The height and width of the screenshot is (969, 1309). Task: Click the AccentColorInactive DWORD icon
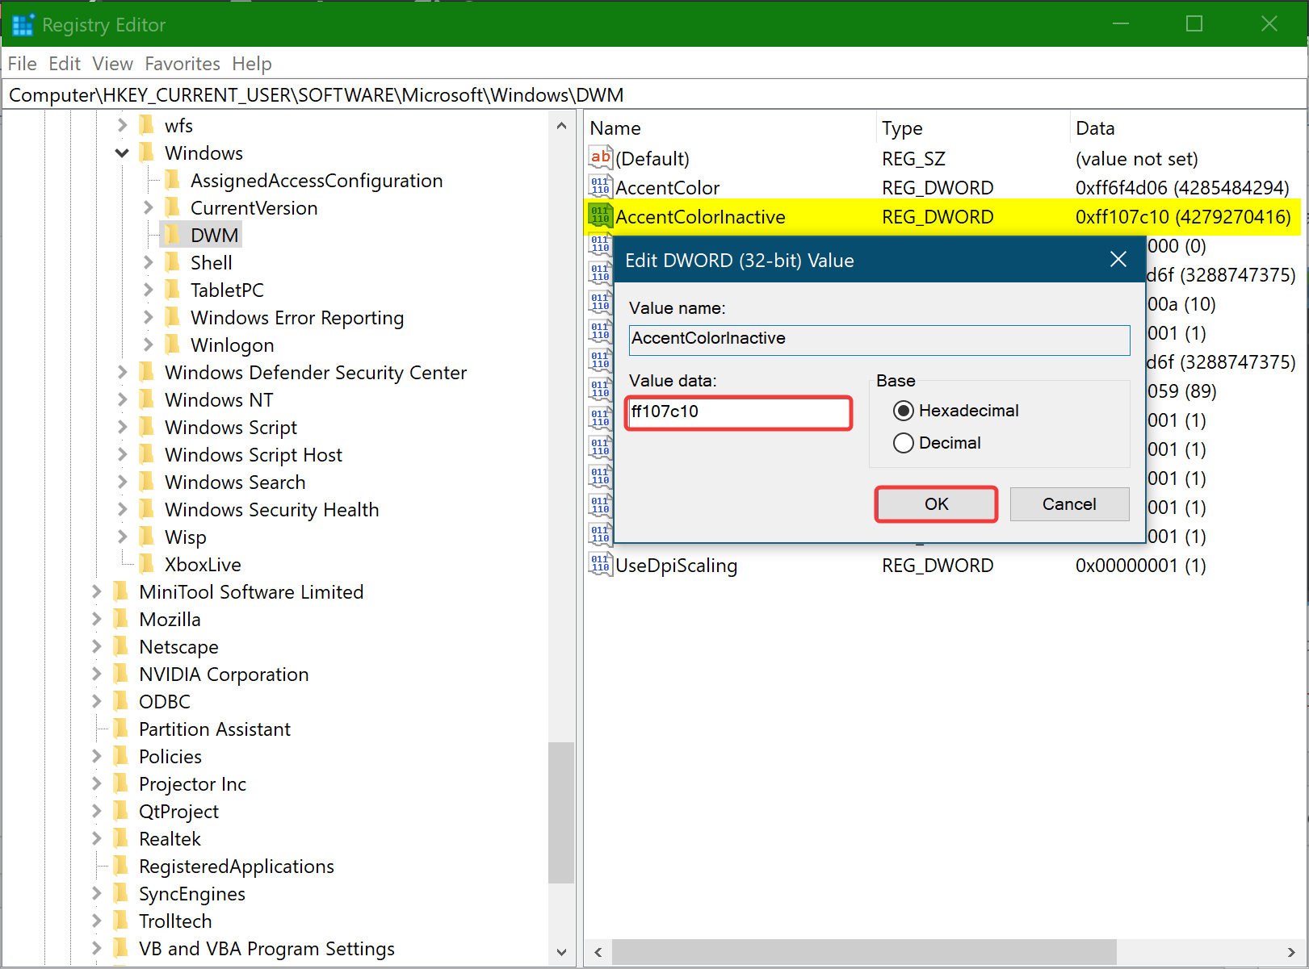600,216
